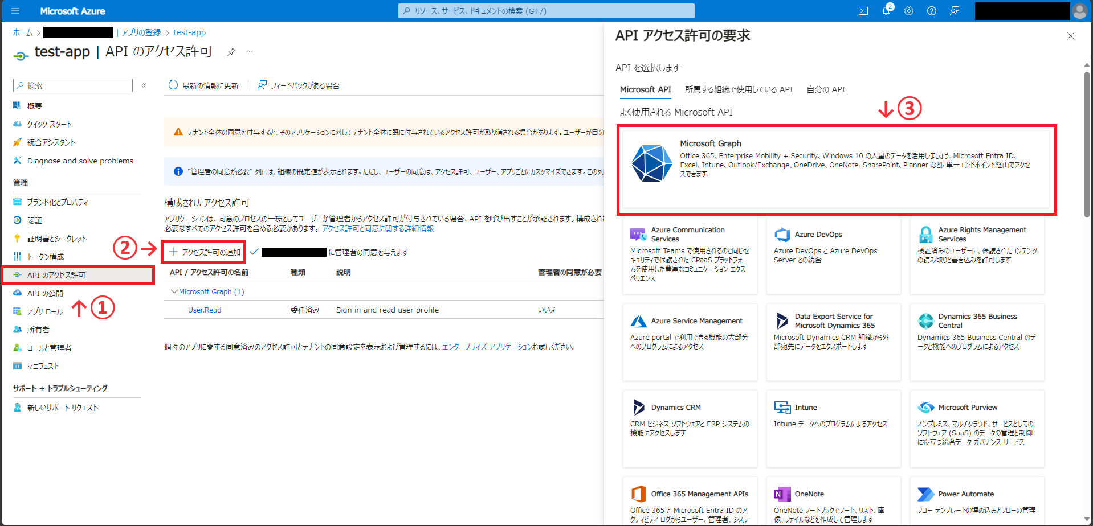The width and height of the screenshot is (1093, 526).
Task: Navigate to API の公開
Action: click(x=44, y=293)
